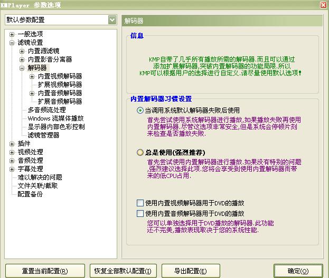Close the KMPlayer 参数选项 window
The height and width of the screenshot is (278, 329).
click(x=323, y=5)
